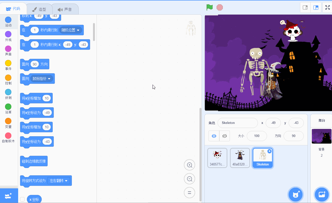332x203 pixels.
Task: Delete the Skeleton sprite with the x button
Action: 269,151
